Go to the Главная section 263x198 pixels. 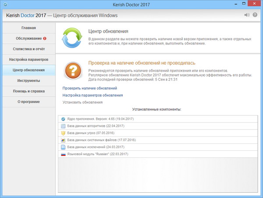pyautogui.click(x=29, y=28)
